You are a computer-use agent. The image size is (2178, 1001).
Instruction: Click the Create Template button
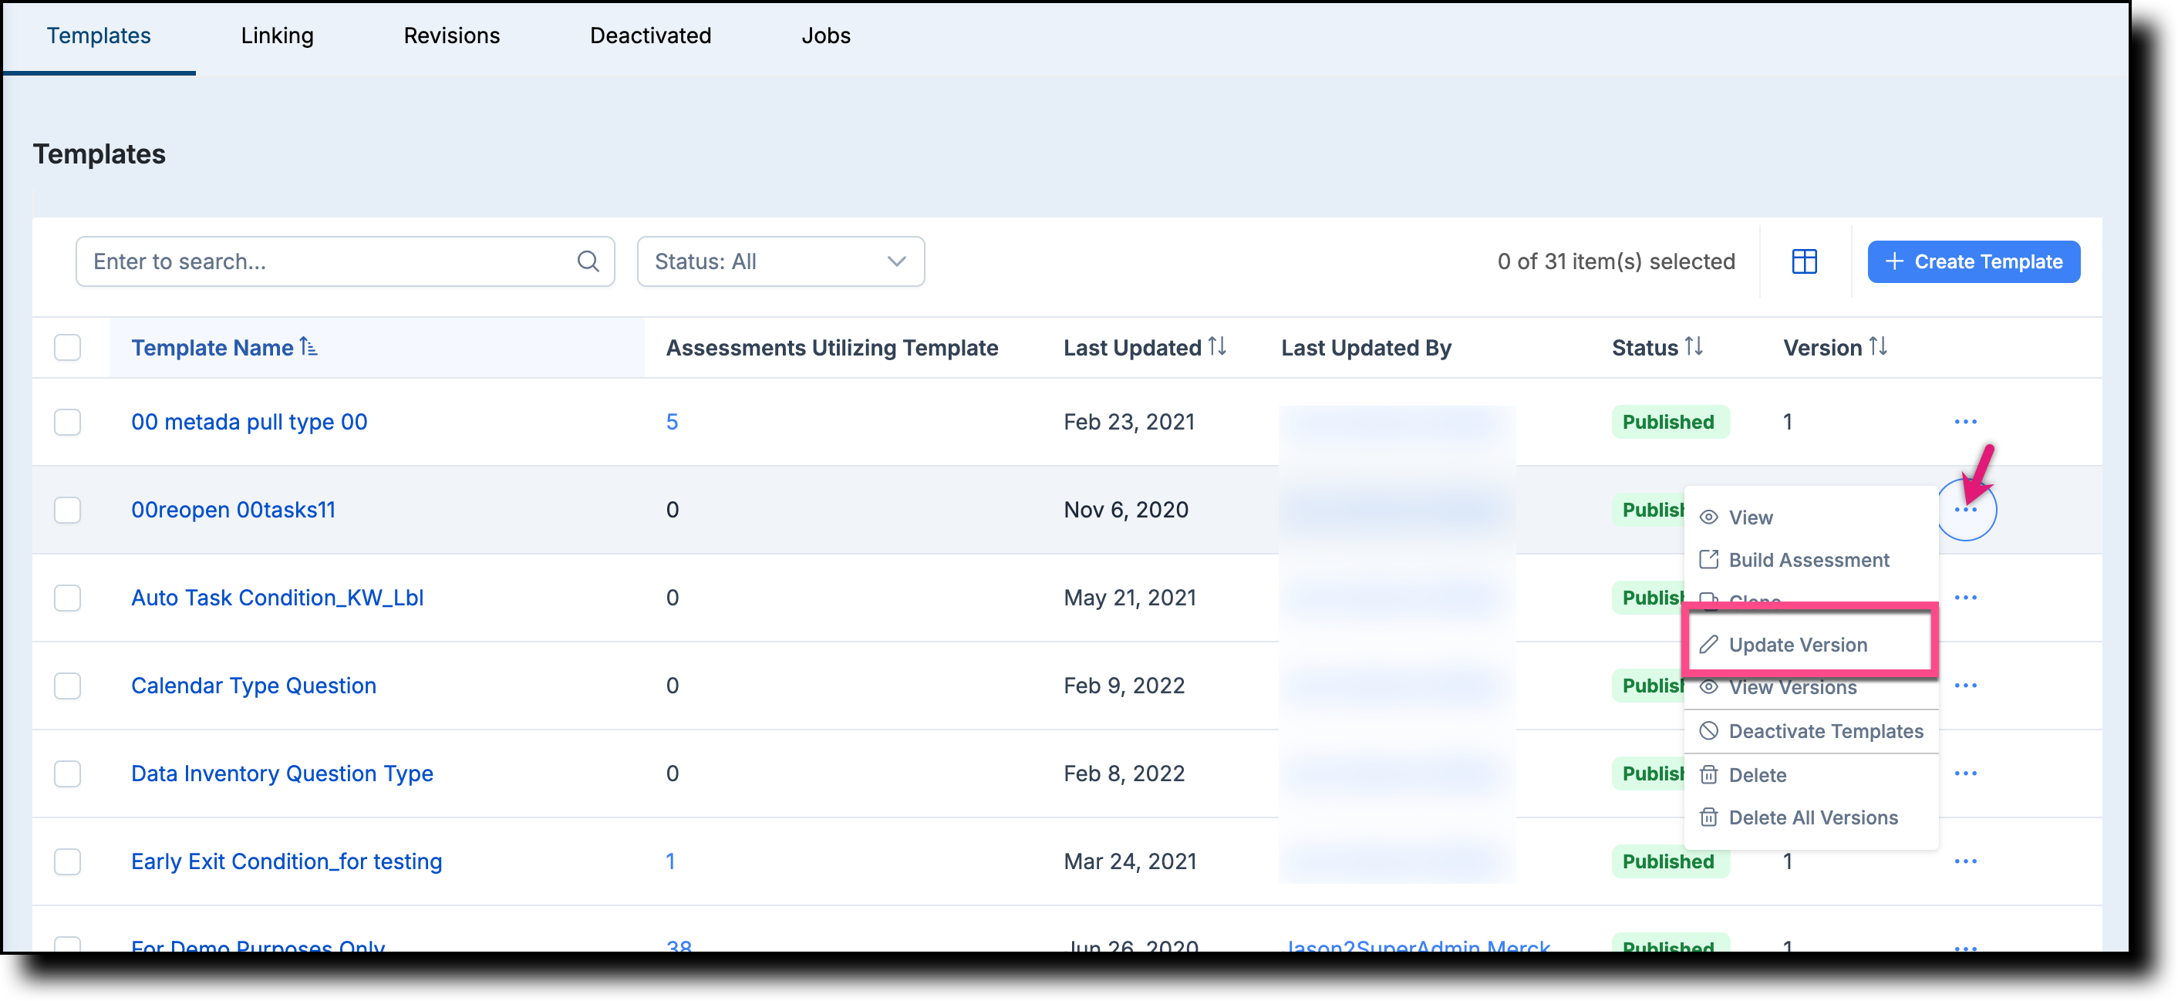pyautogui.click(x=1974, y=261)
